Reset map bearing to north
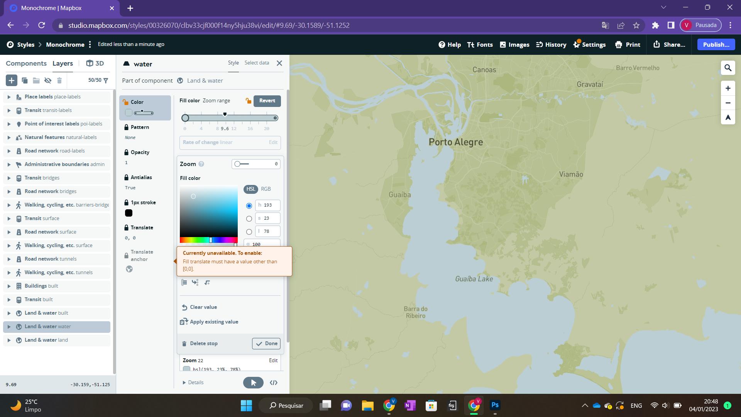Viewport: 741px width, 417px height. point(728,117)
